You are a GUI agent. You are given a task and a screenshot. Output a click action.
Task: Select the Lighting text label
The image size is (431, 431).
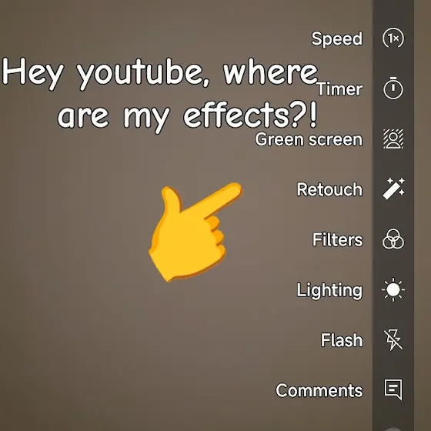pos(329,291)
